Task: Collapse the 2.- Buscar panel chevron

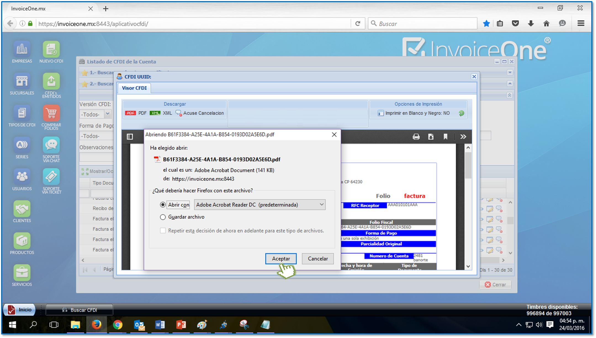Action: click(x=510, y=84)
